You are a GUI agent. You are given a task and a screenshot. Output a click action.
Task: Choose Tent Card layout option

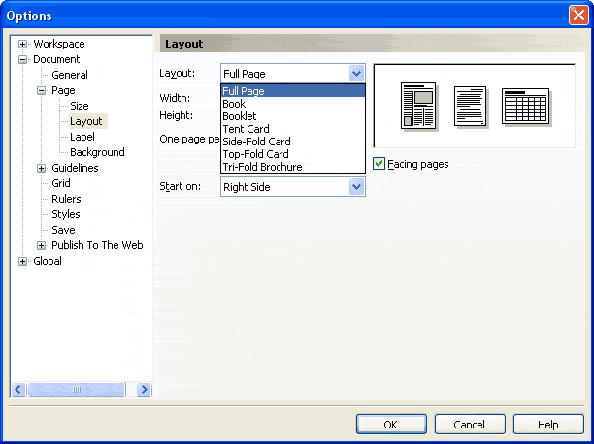[x=293, y=129]
